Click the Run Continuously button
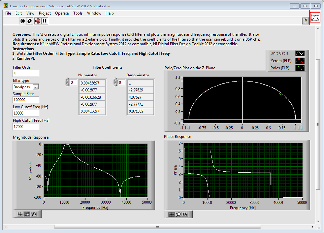The height and width of the screenshot is (233, 324). click(x=30, y=21)
